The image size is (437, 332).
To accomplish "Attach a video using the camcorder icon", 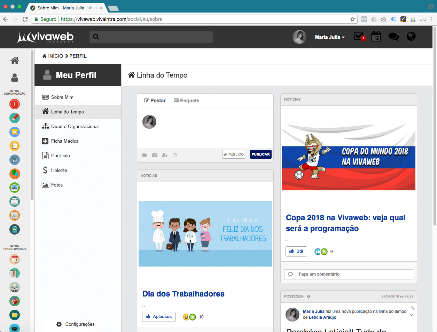I will [x=145, y=155].
